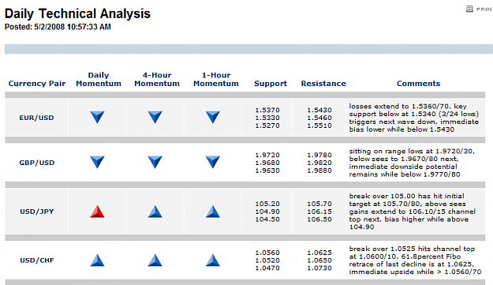Click USD/JPY comment about break over 105.00
This screenshot has height=285, width=493.
coord(413,212)
